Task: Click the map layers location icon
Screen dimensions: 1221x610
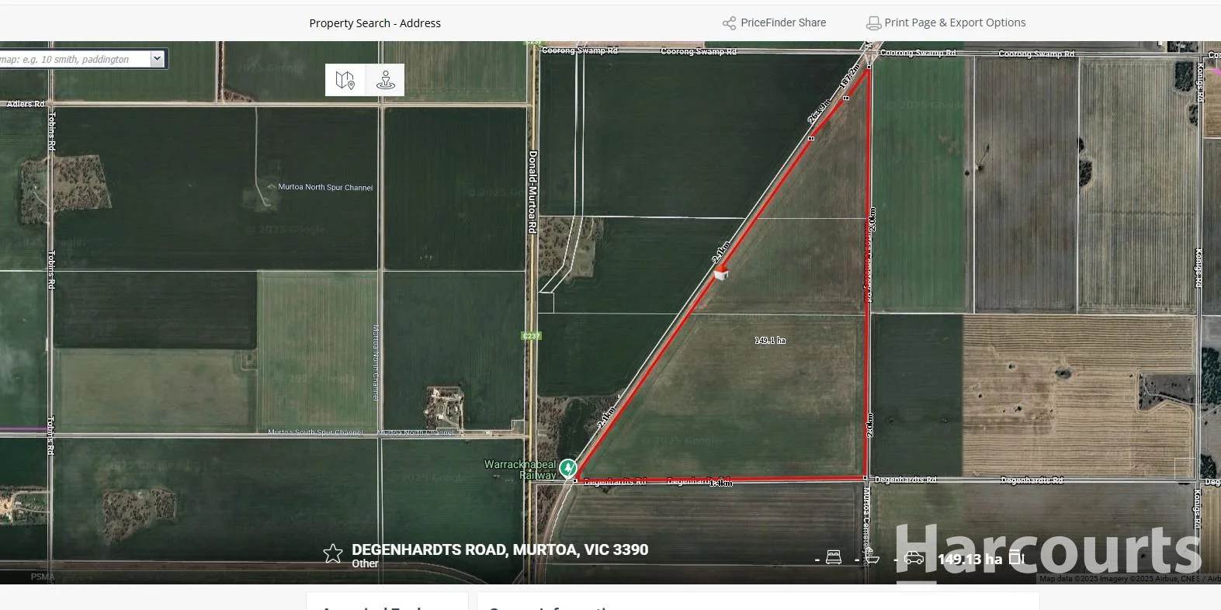Action: tap(345, 80)
